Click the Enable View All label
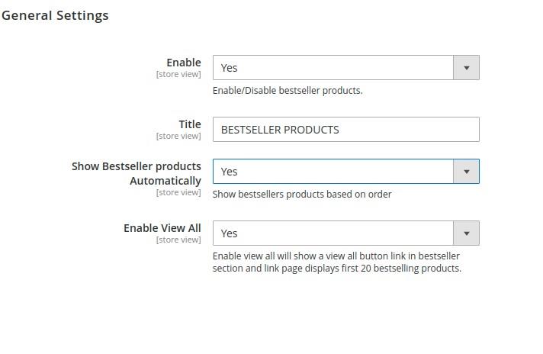The image size is (543, 354). (x=162, y=228)
